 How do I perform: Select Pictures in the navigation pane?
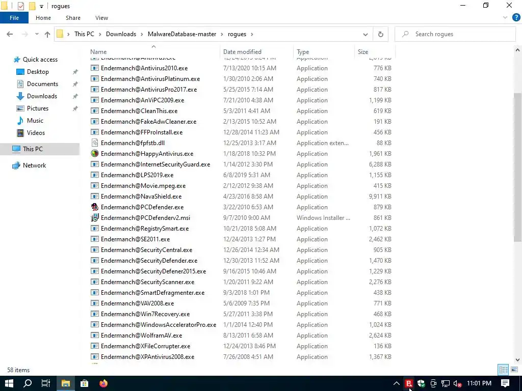[38, 108]
